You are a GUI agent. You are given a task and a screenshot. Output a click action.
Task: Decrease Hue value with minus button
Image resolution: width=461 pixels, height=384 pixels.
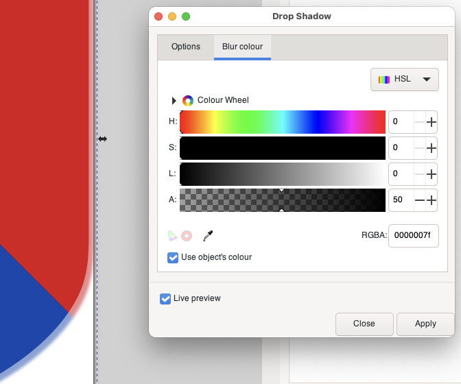420,122
